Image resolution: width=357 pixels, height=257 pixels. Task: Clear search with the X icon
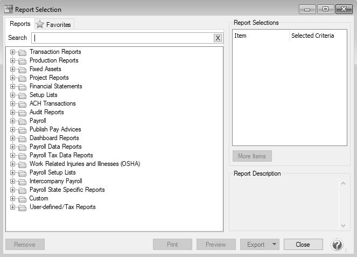[x=218, y=38]
